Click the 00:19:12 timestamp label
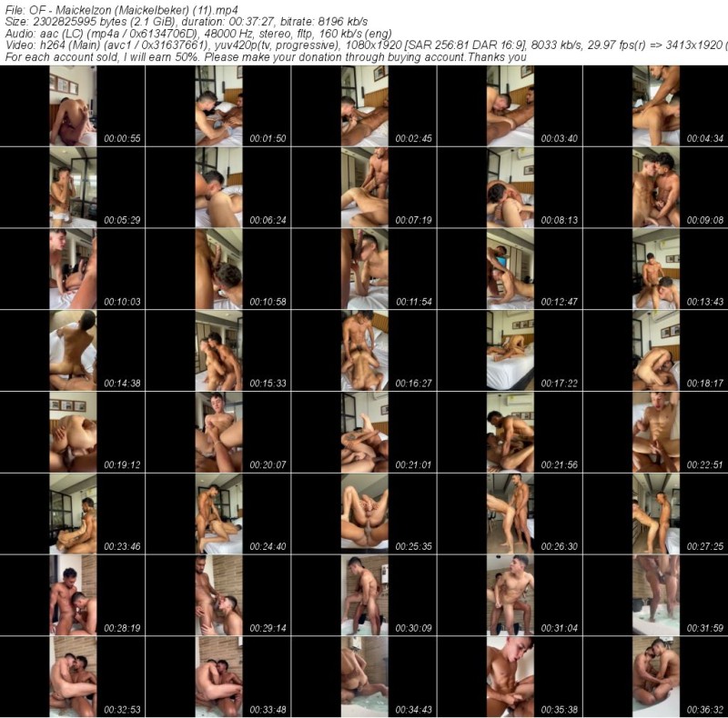This screenshot has width=728, height=718. (122, 465)
